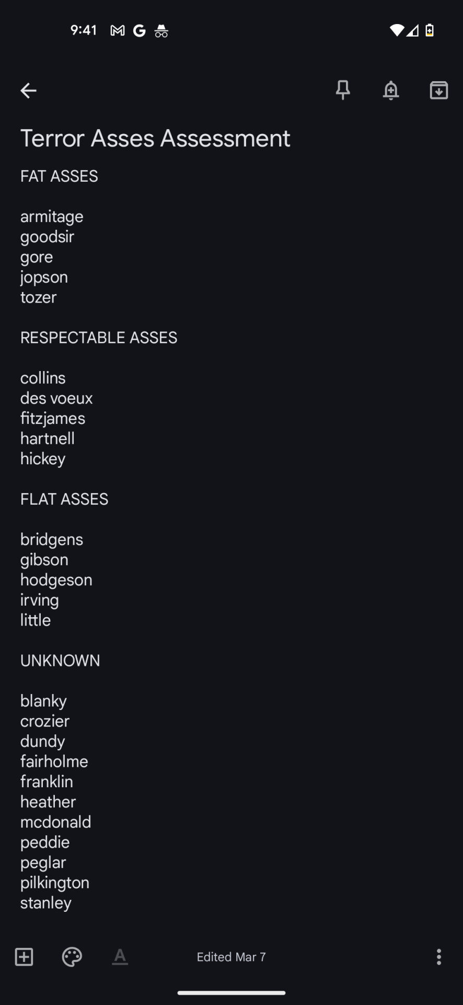This screenshot has width=463, height=1005.
Task: Place cursor on the FAT ASSES heading
Action: tap(59, 176)
